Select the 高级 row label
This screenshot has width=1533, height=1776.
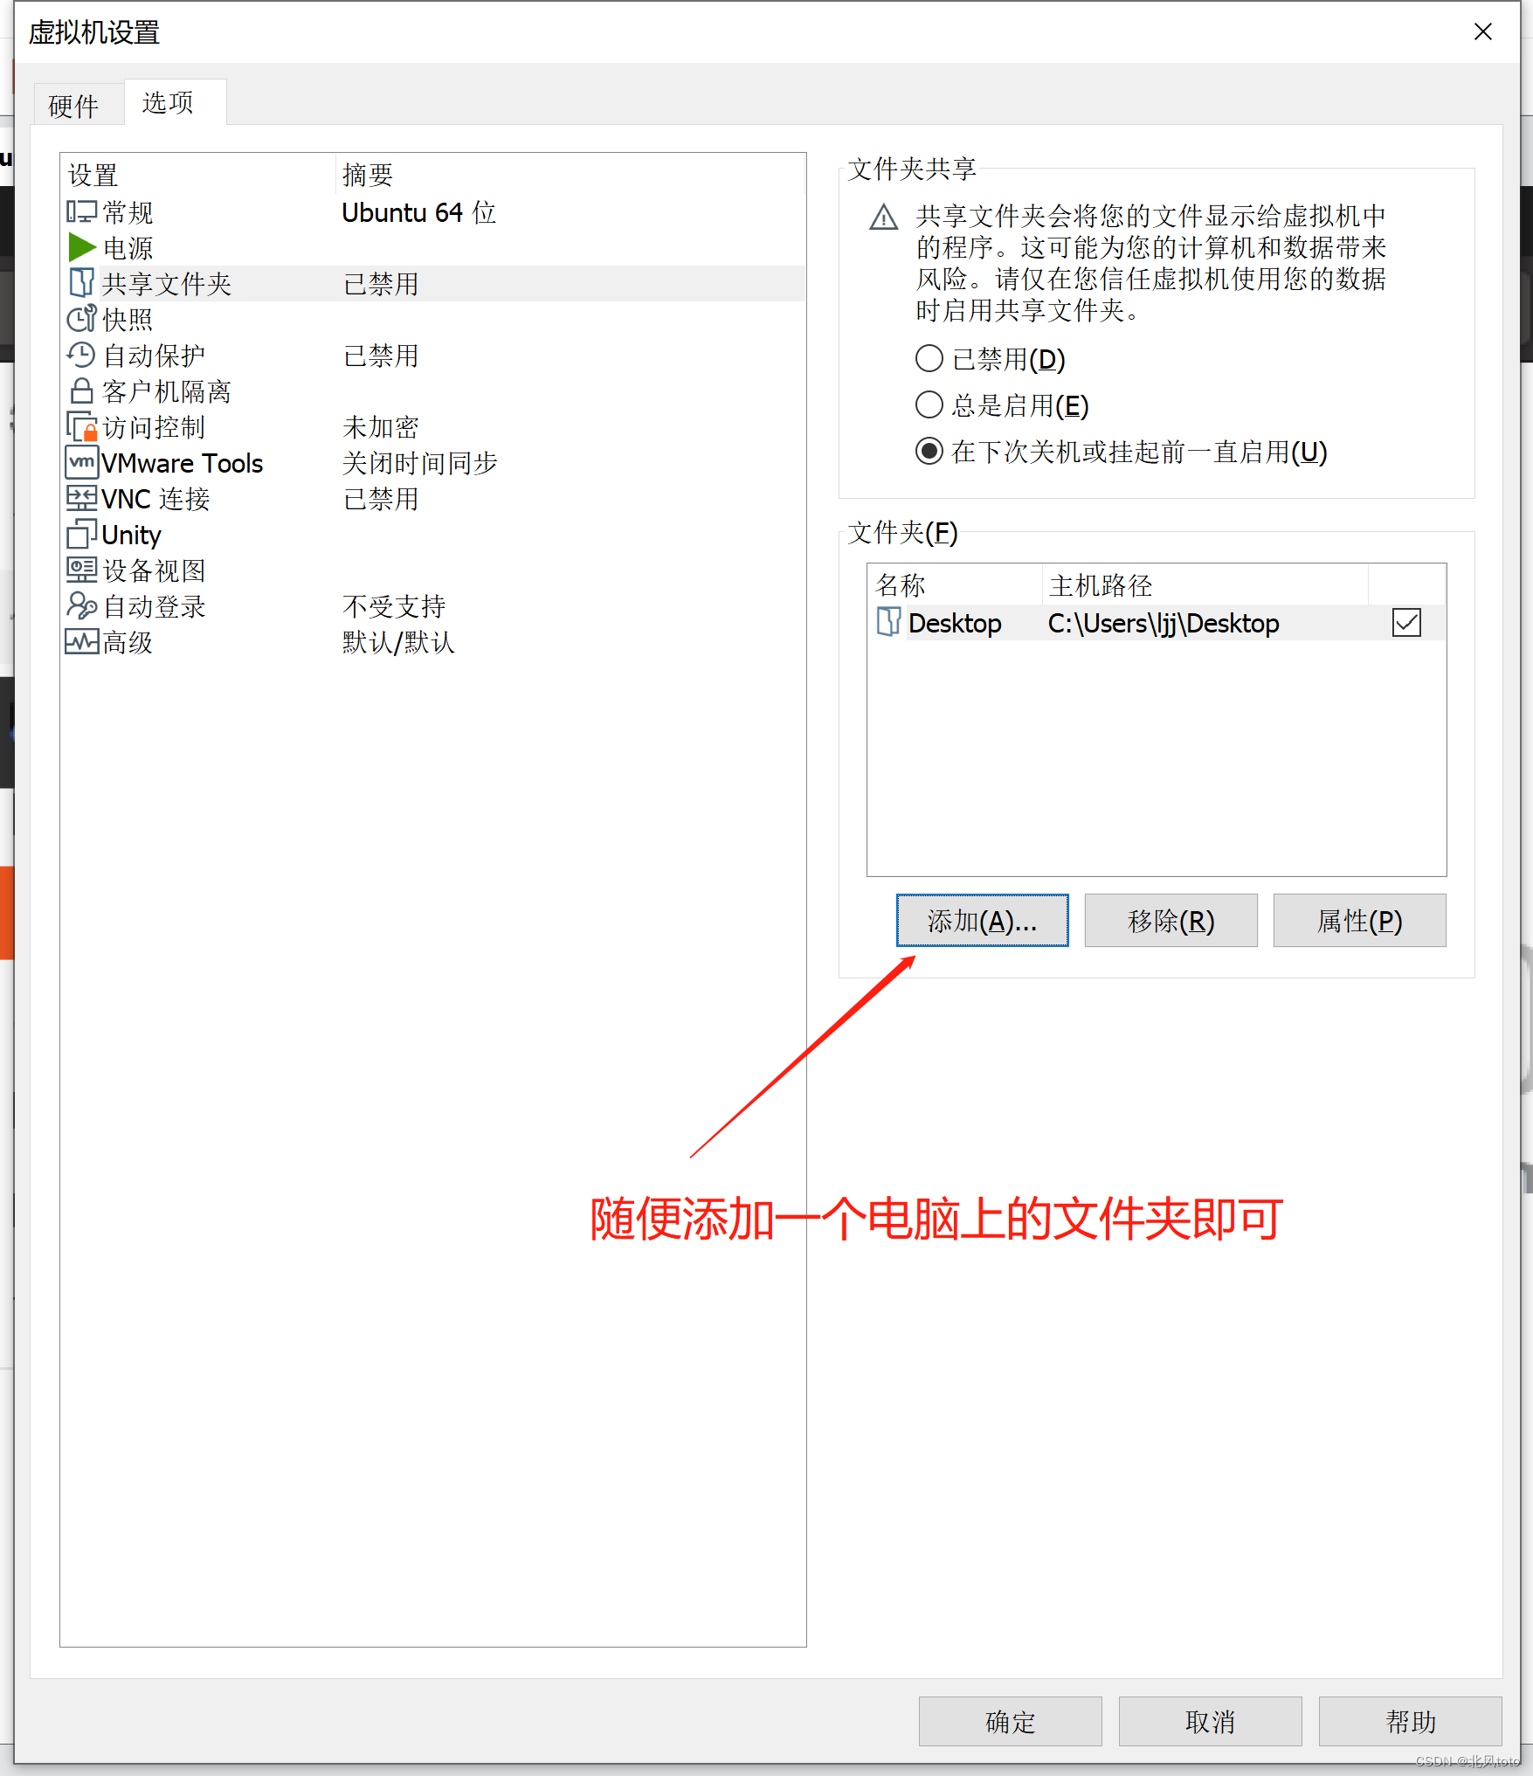tap(128, 642)
